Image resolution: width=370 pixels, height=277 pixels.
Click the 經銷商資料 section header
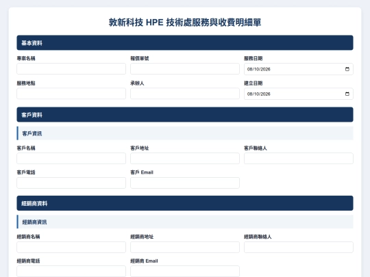coord(185,203)
